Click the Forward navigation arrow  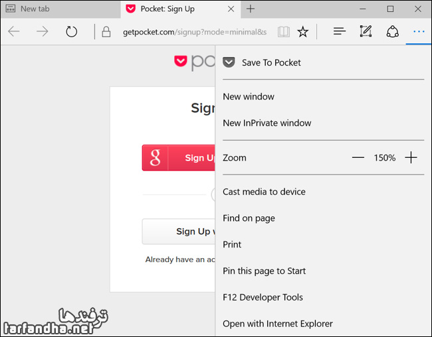(x=42, y=32)
